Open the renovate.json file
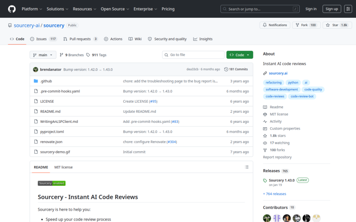 (51, 142)
